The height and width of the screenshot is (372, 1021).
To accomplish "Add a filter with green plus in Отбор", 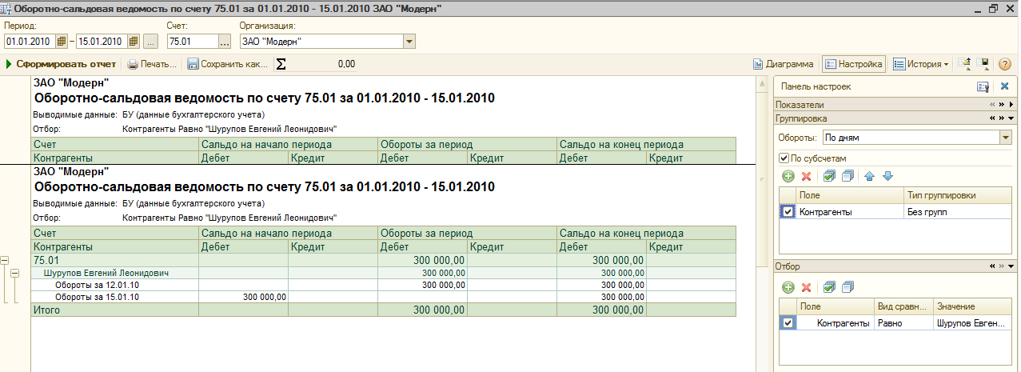I will pos(788,286).
